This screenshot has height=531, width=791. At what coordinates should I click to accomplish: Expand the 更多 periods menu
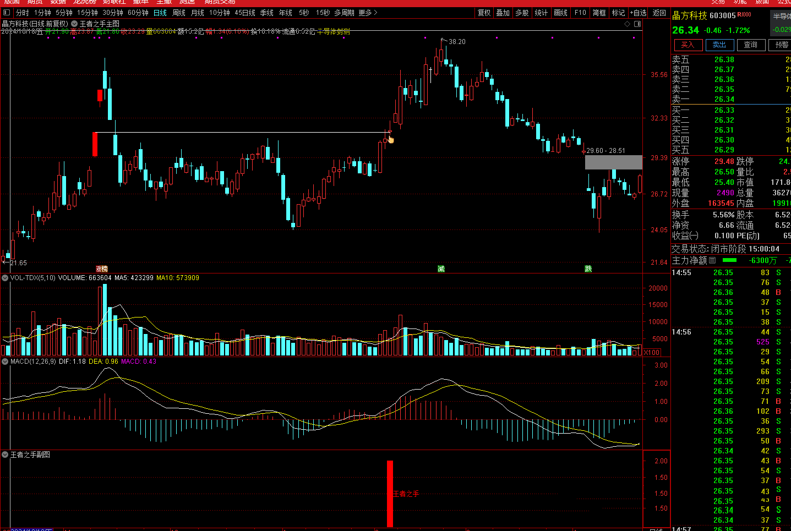coord(368,13)
